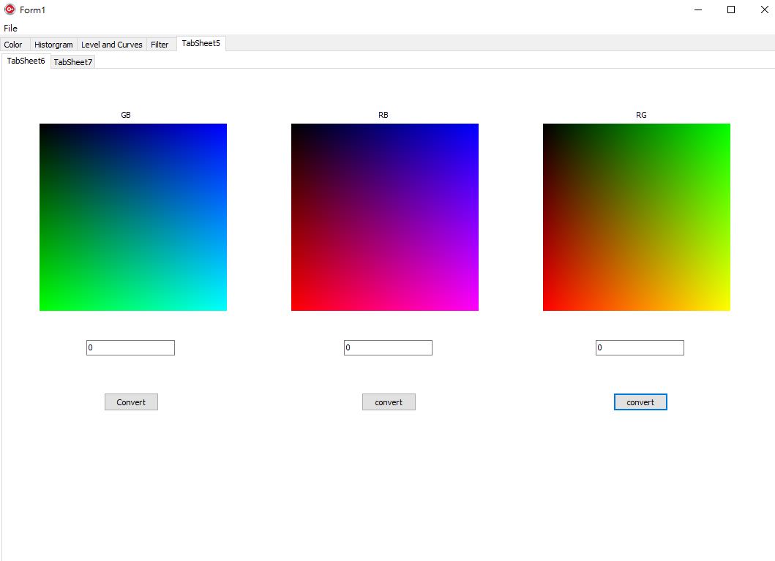Click the RG label text
775x561 pixels.
coord(641,115)
